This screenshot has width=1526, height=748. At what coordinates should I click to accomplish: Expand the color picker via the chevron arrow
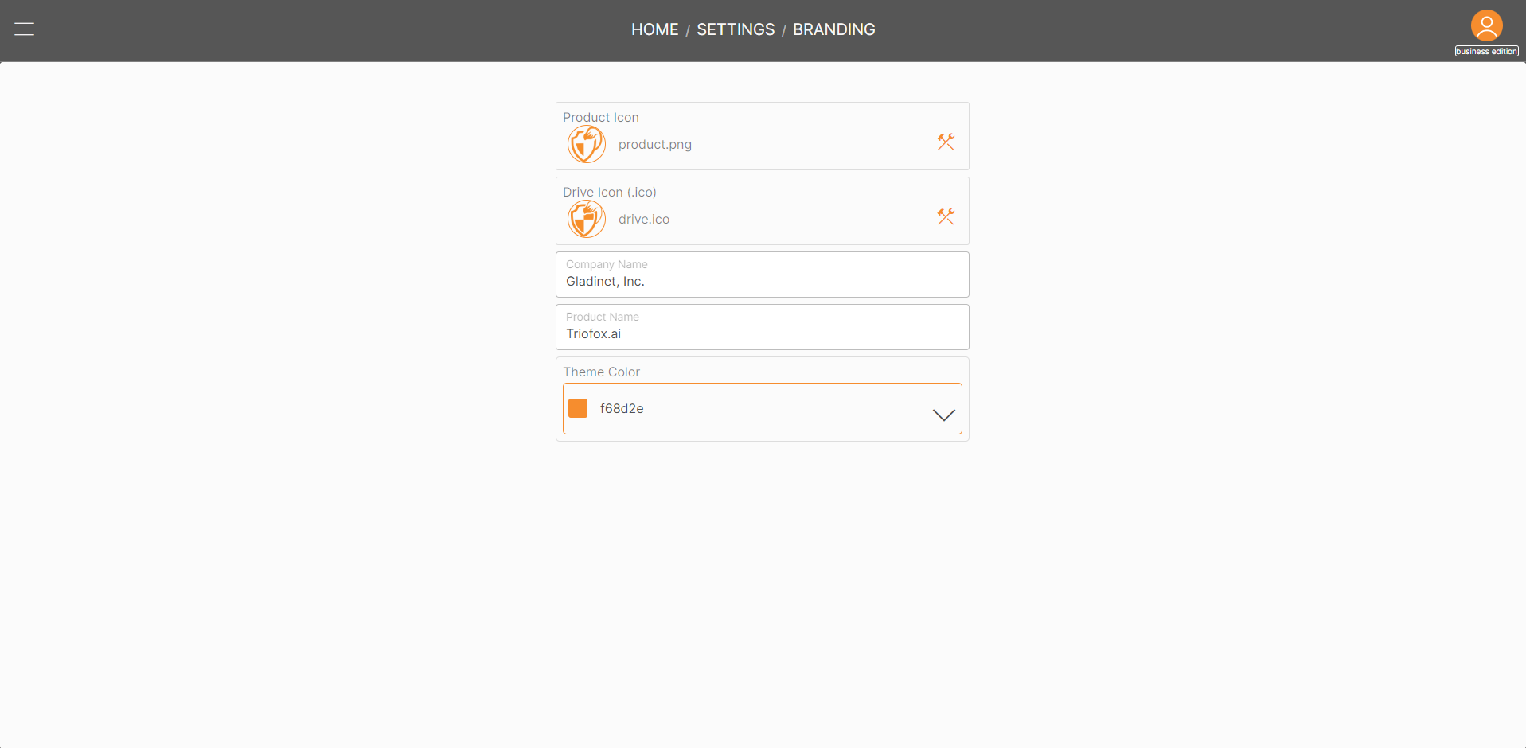click(x=943, y=415)
